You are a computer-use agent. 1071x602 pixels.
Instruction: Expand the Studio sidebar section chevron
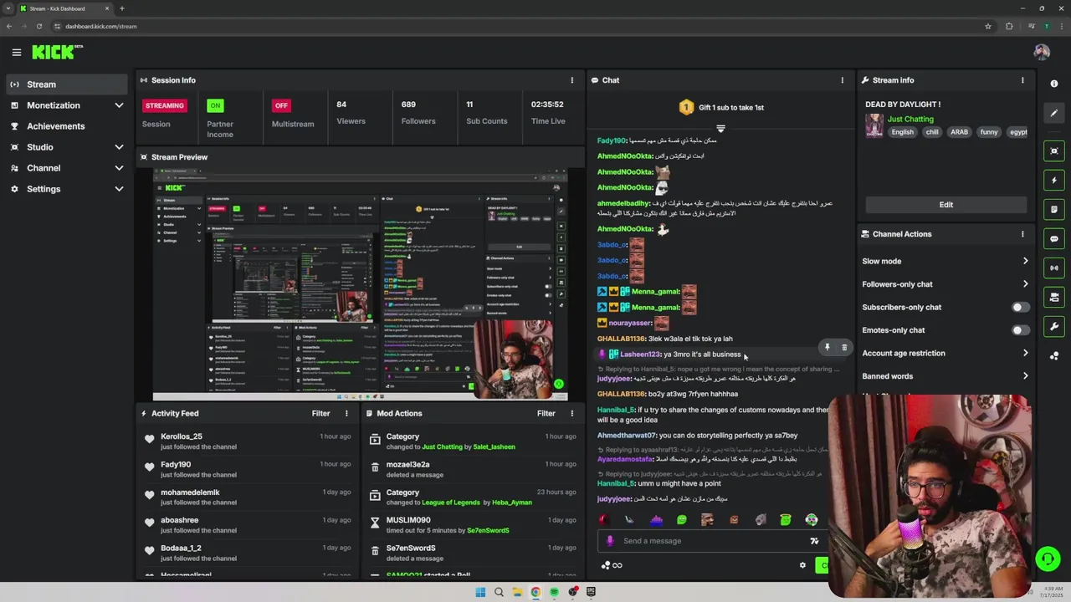(119, 147)
